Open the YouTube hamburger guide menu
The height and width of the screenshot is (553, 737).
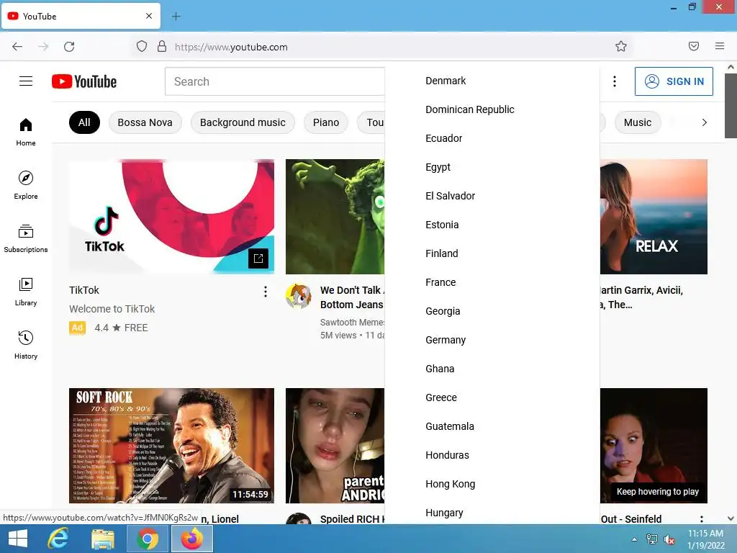click(x=26, y=81)
